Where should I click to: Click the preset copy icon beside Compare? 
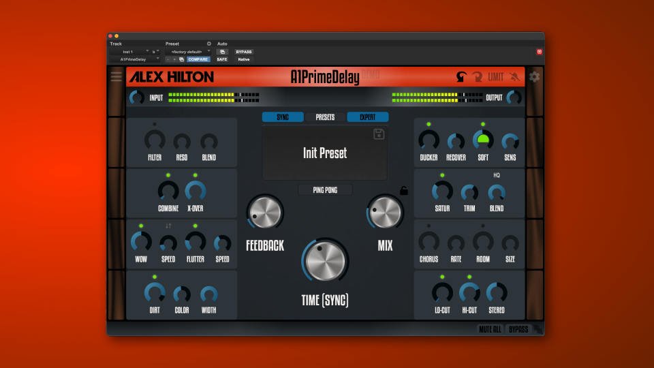181,59
